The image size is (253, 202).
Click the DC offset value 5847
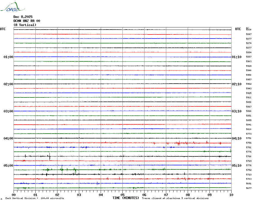[x=249, y=34]
